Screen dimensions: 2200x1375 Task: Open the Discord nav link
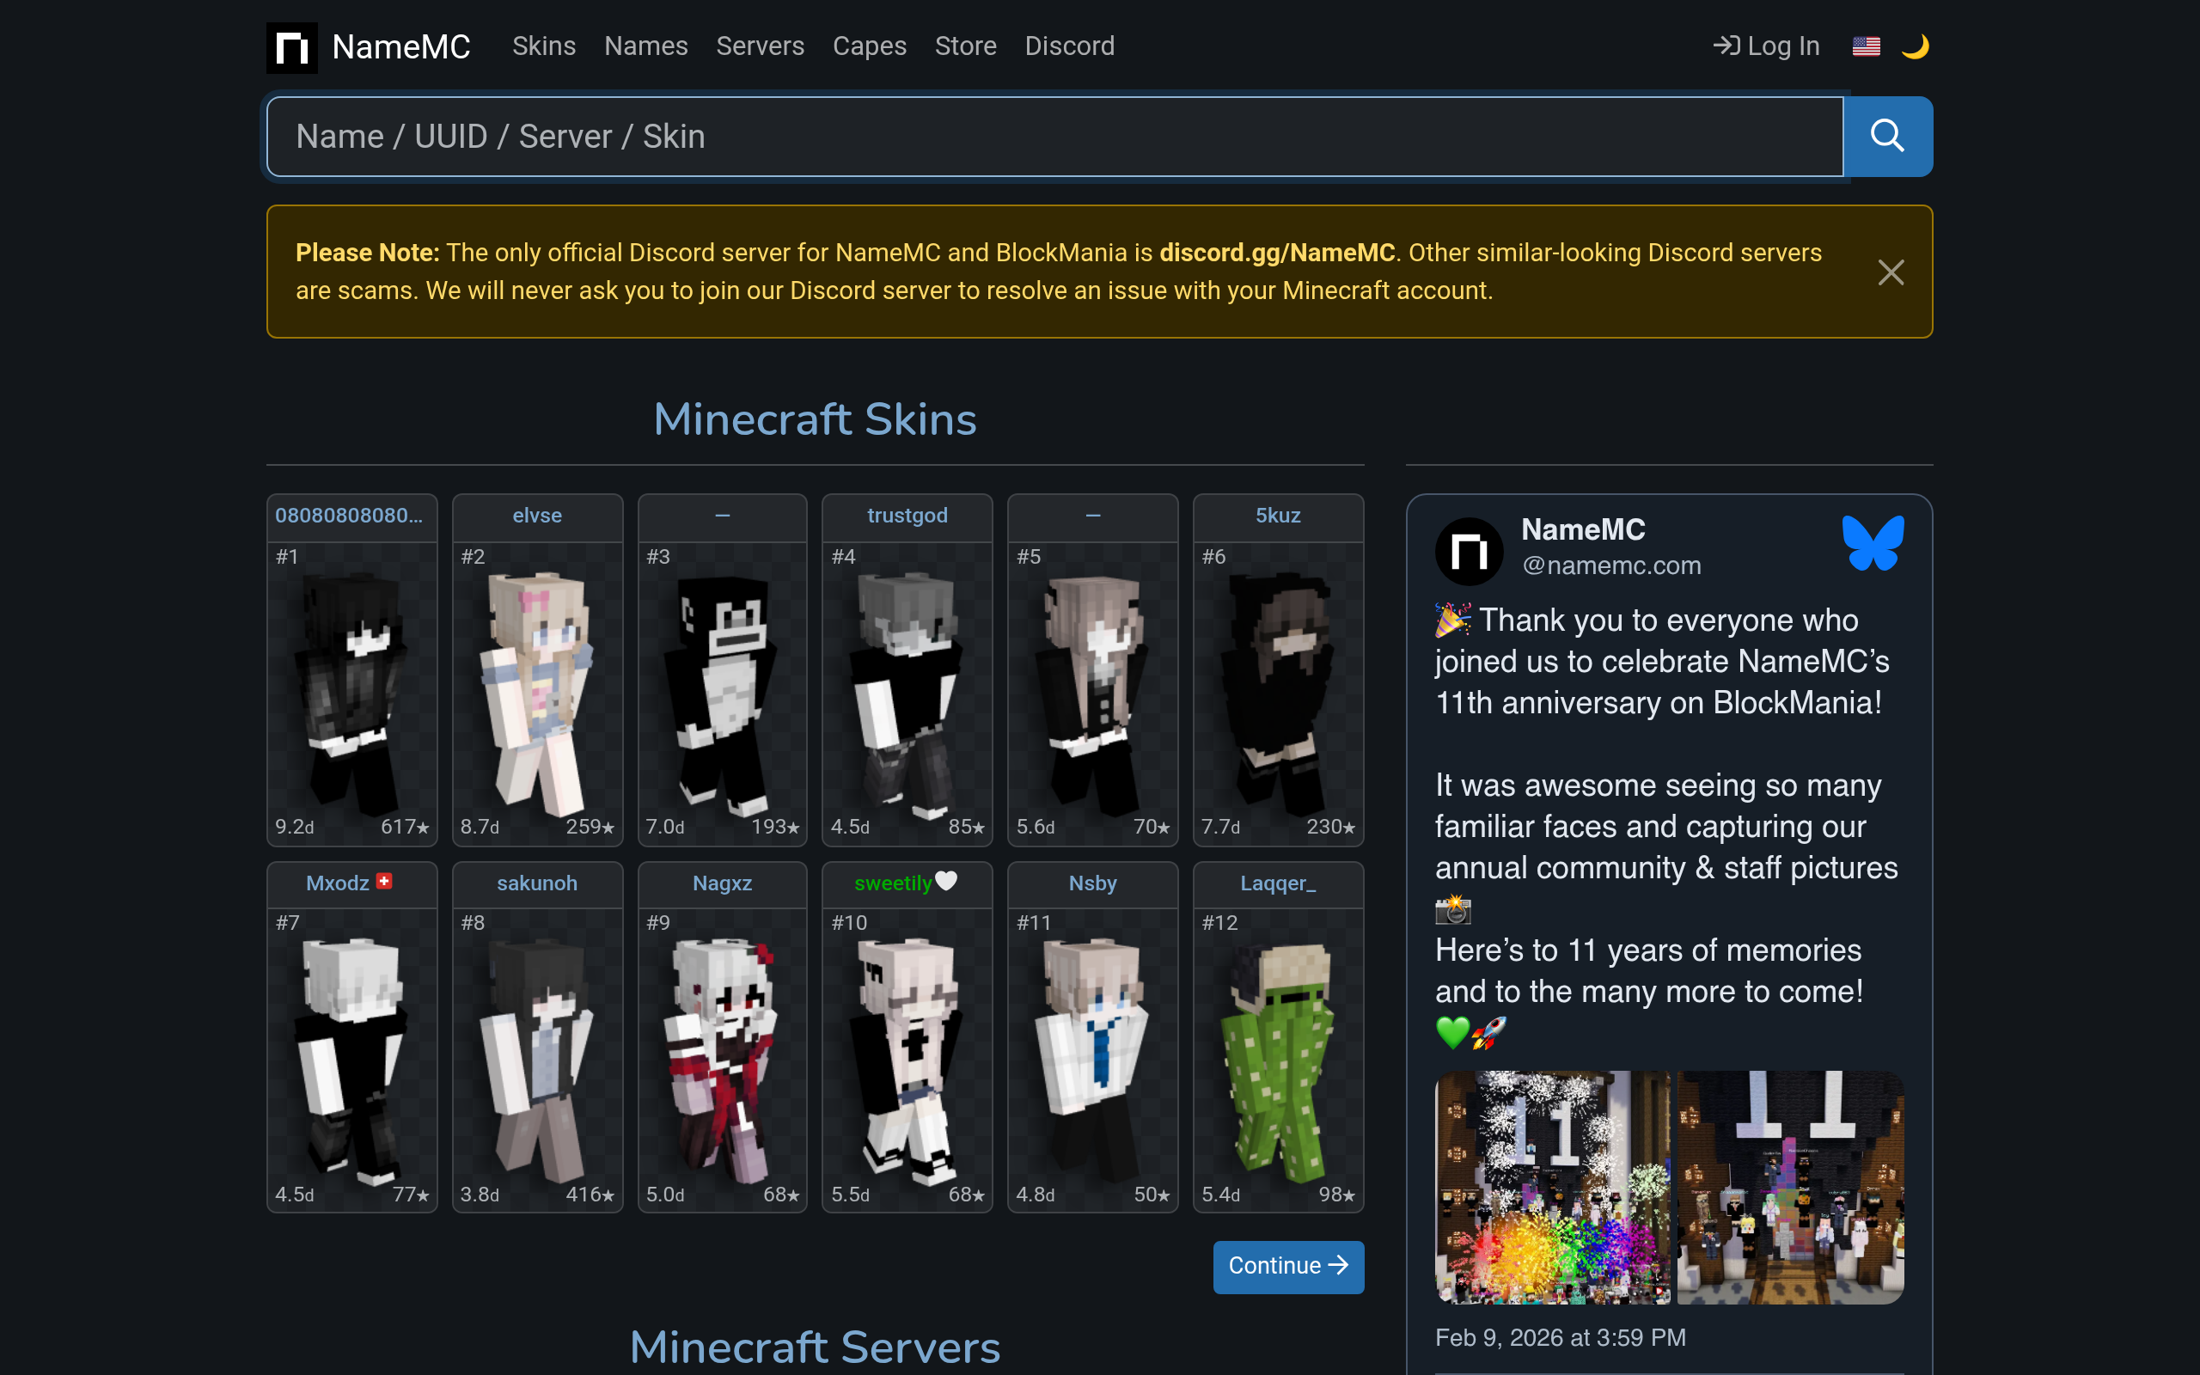(x=1069, y=46)
